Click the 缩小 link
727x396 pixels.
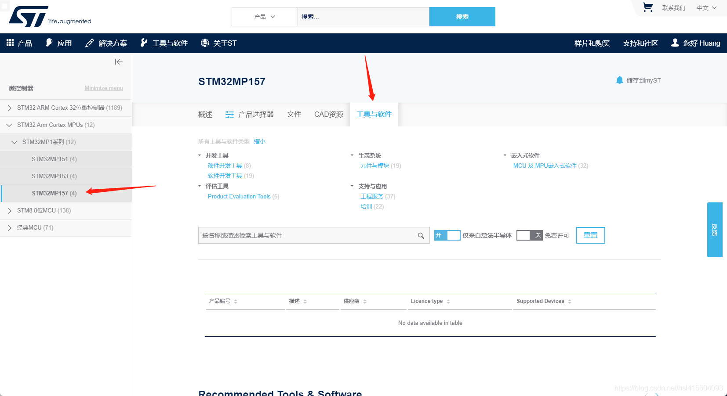coord(260,141)
